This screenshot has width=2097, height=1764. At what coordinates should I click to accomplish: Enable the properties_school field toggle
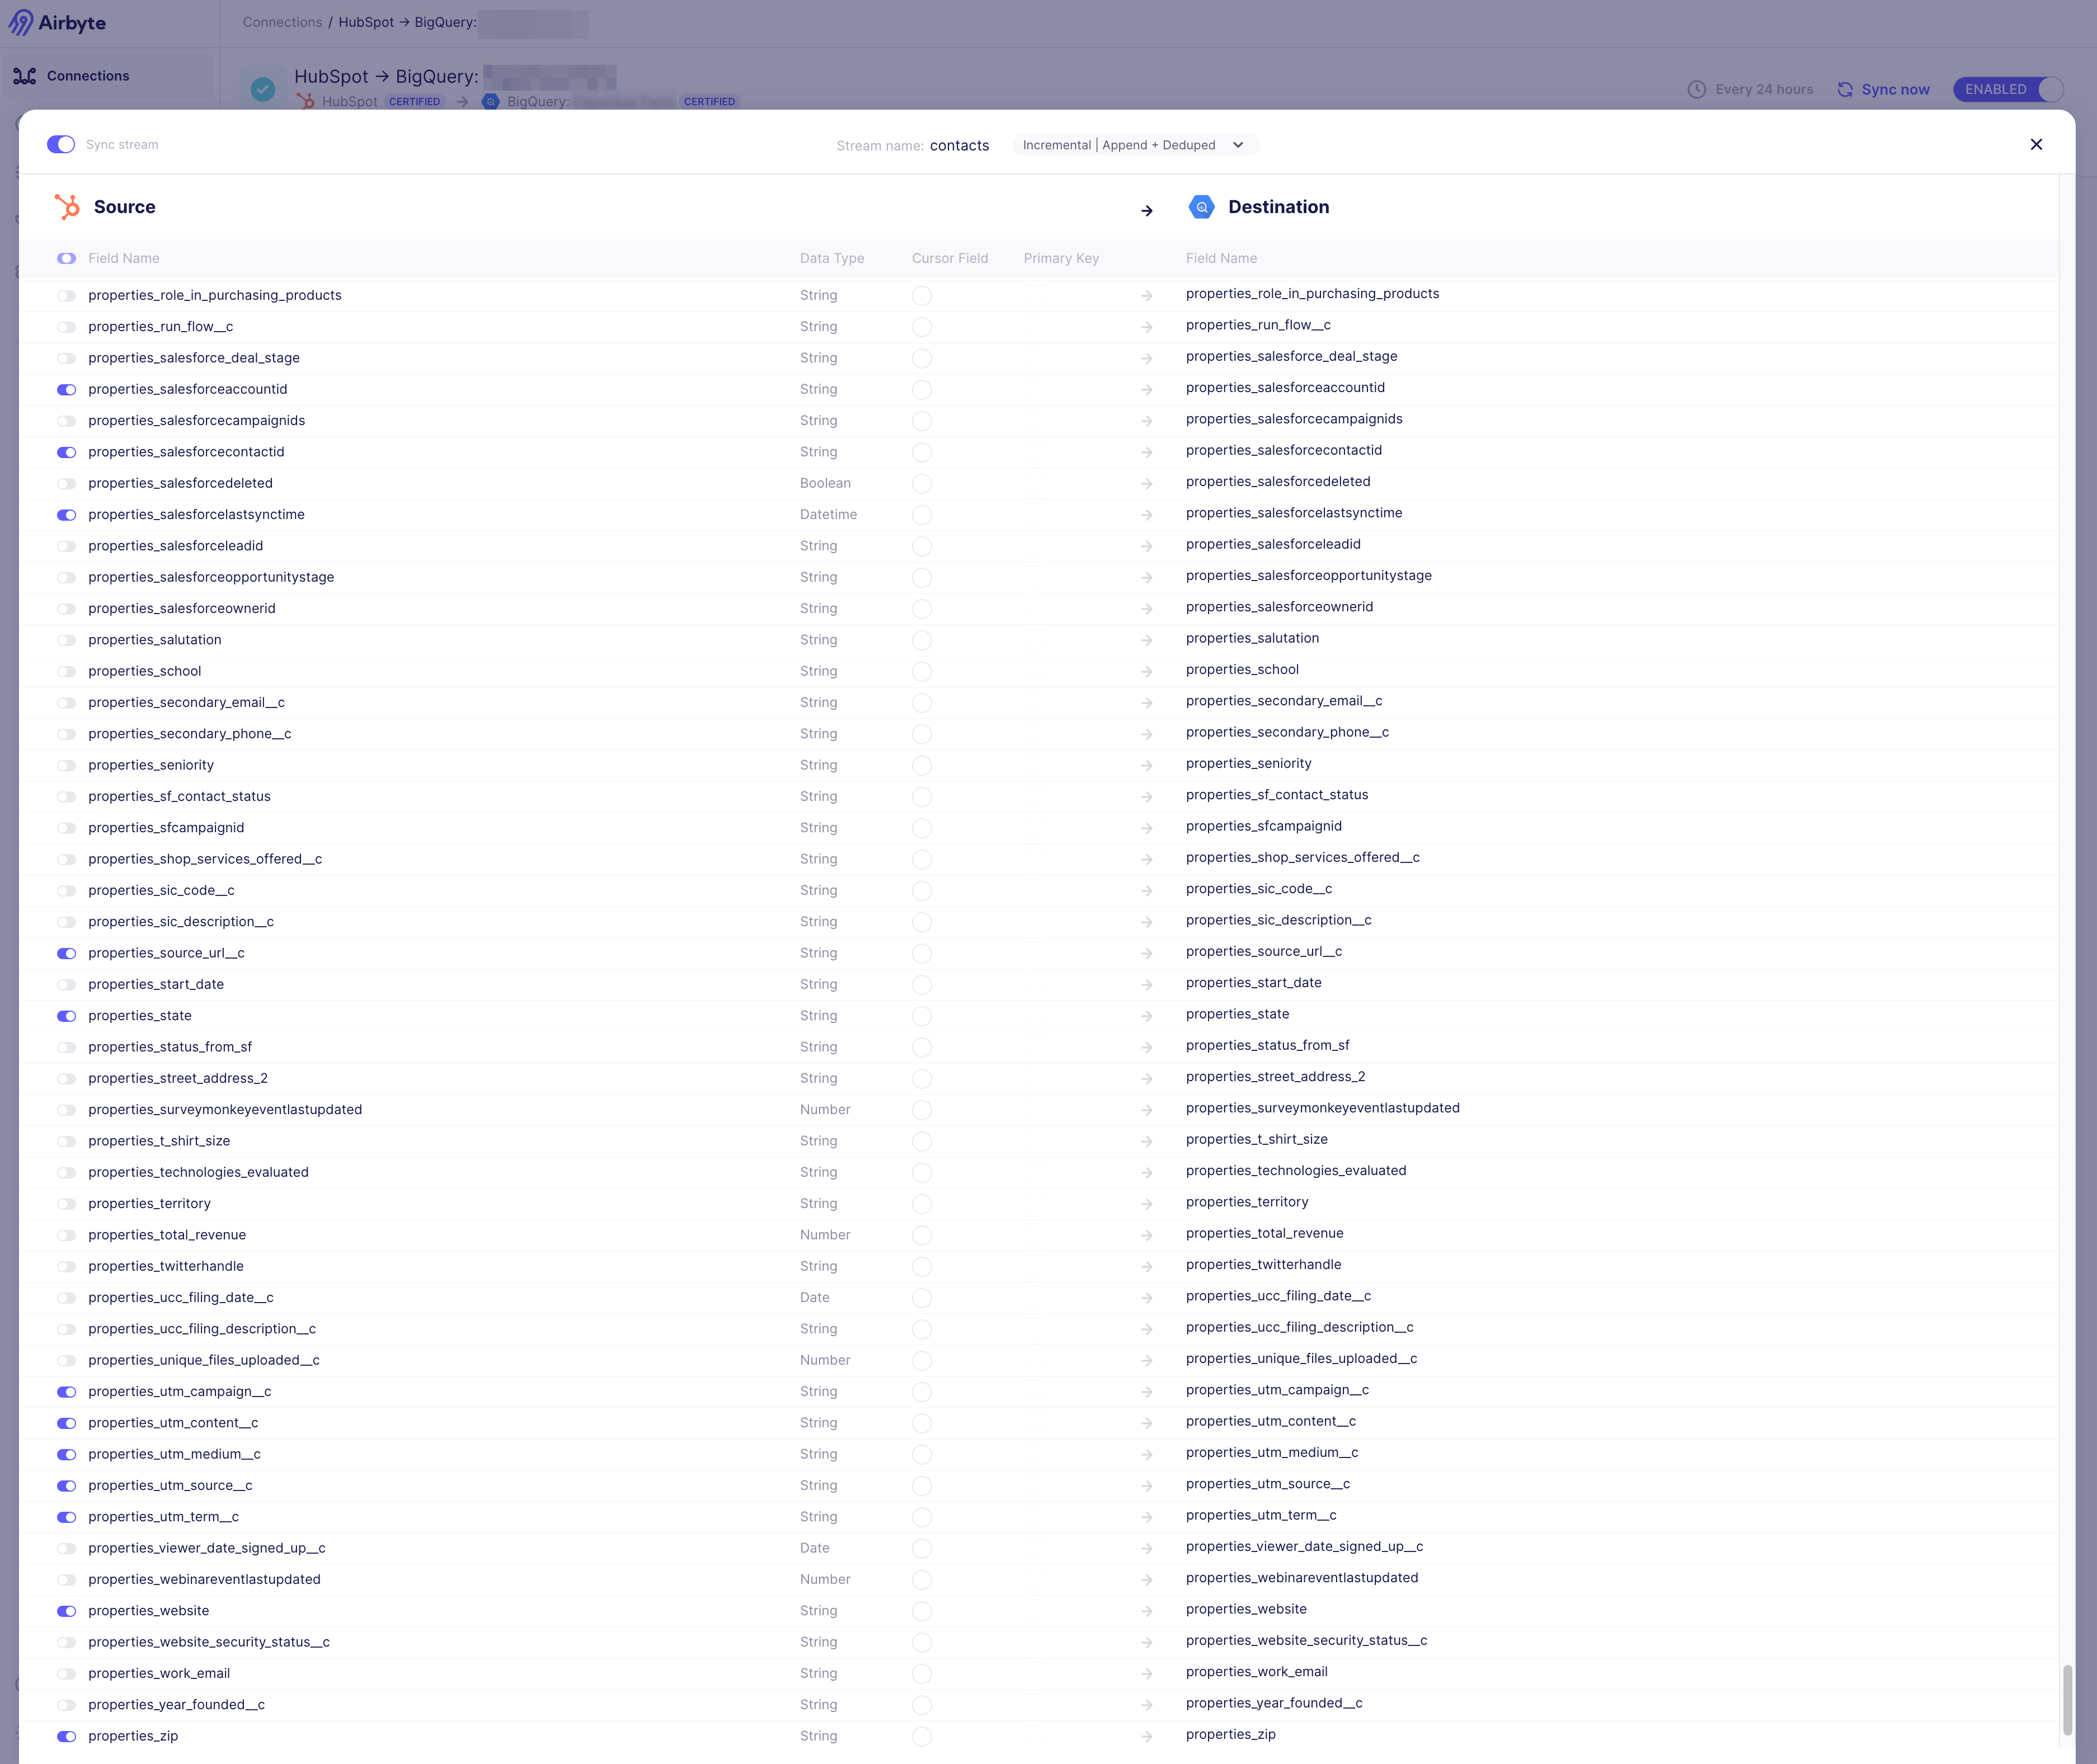point(66,671)
